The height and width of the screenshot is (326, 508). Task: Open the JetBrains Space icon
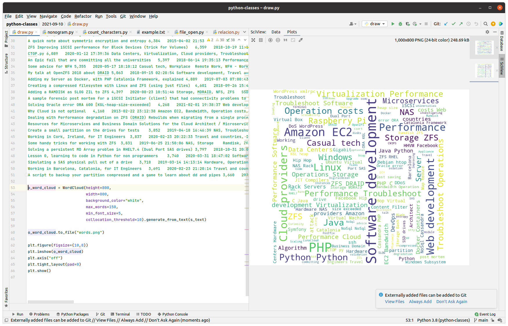(501, 24)
